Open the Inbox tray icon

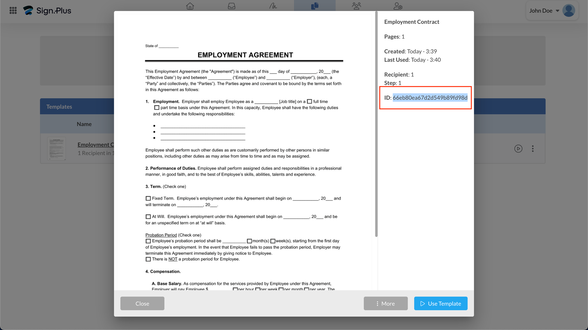[232, 6]
